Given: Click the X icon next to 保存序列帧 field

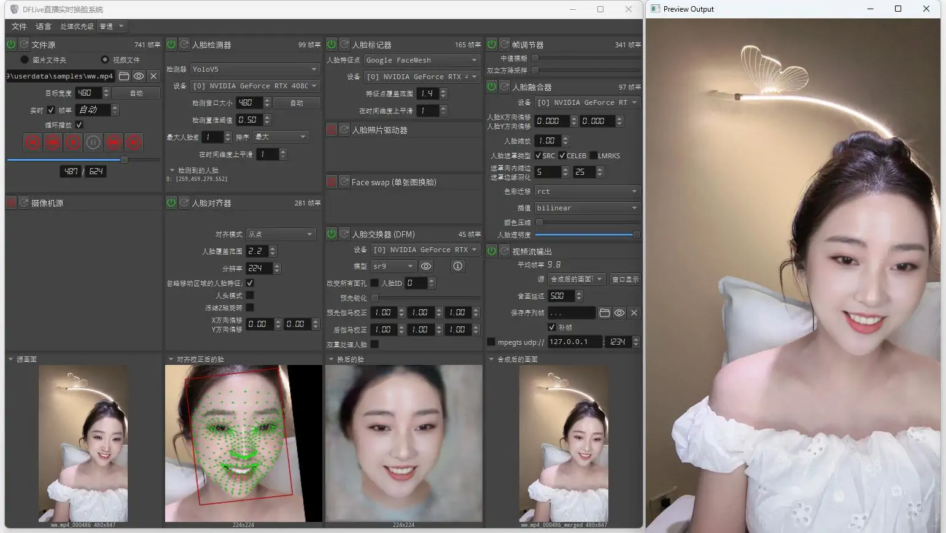Looking at the screenshot, I should pos(634,313).
